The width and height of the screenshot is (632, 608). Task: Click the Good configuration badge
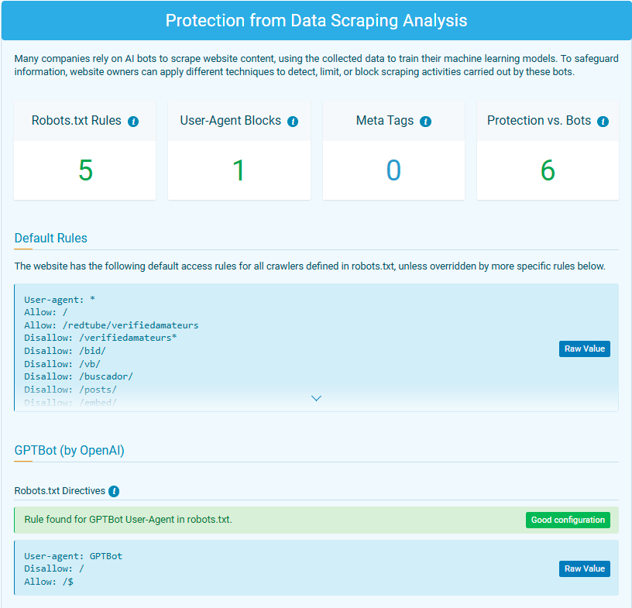tap(568, 520)
